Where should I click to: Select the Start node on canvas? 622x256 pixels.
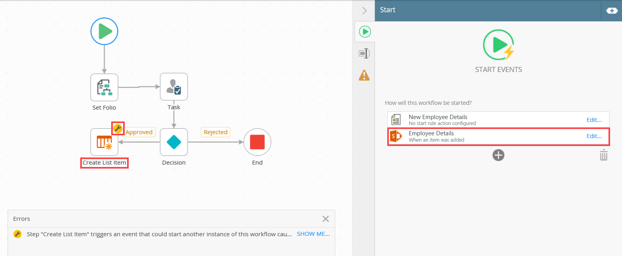click(104, 31)
